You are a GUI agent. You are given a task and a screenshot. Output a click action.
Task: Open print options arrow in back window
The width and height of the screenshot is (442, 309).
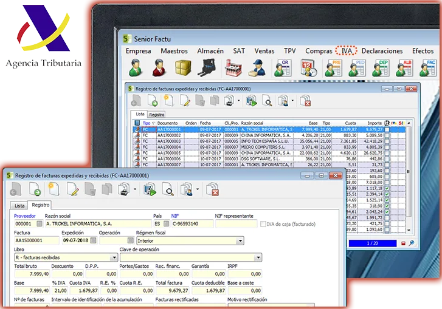[238, 100]
